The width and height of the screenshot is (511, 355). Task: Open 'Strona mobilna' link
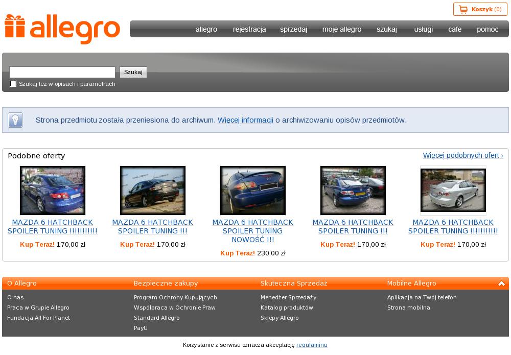pos(409,307)
